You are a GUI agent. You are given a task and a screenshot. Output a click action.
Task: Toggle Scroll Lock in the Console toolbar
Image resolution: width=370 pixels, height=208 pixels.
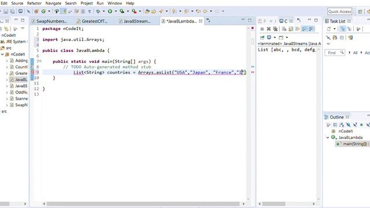point(291,29)
